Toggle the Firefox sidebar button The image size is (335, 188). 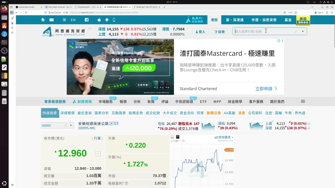point(12,13)
